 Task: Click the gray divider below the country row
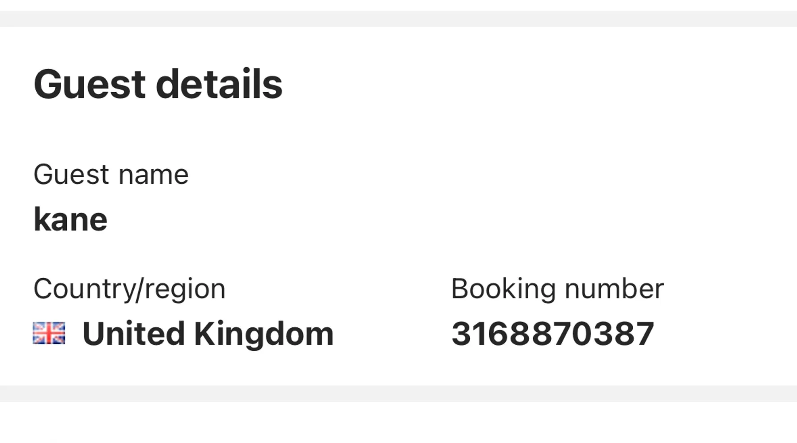(398, 393)
